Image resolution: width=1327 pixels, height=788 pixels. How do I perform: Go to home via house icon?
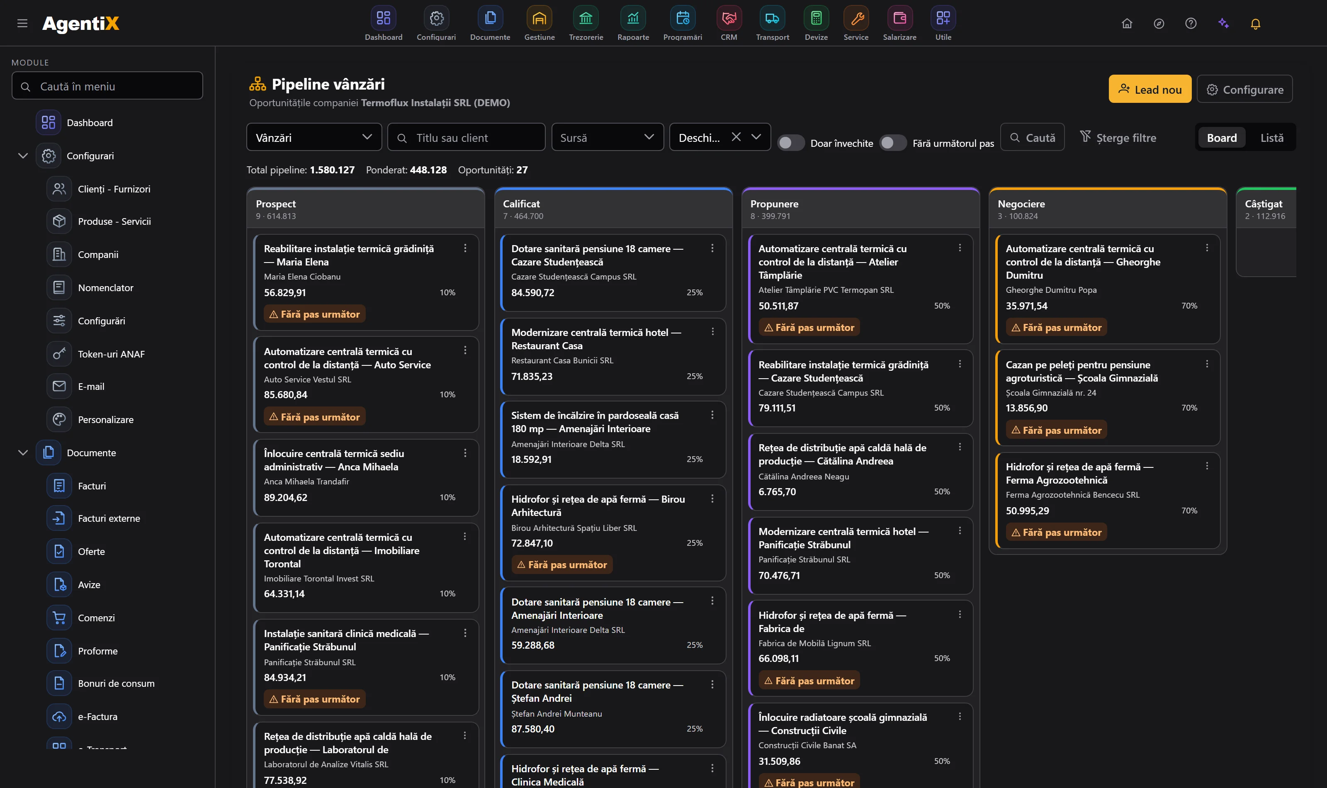tap(1126, 23)
